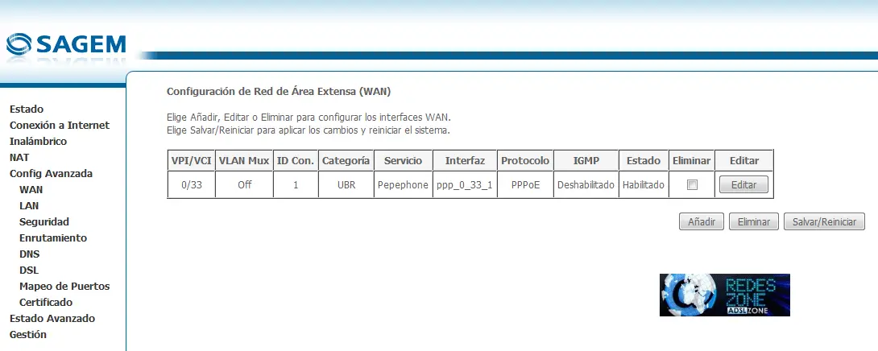Open the NAT menu item
The image size is (878, 351).
click(x=19, y=158)
